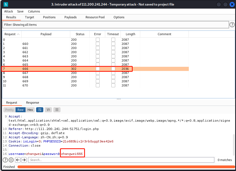236x171 pixels.
Task: Go back using the left arrow icon
Action: tap(17, 160)
